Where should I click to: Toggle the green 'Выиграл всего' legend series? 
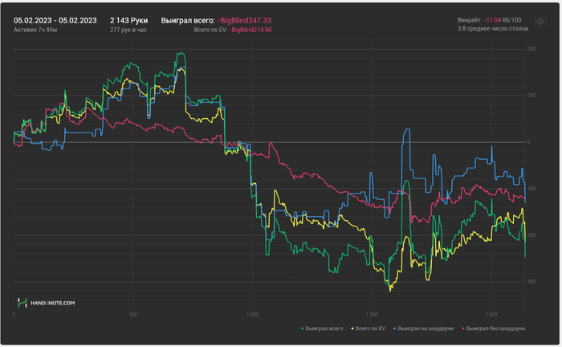322,329
